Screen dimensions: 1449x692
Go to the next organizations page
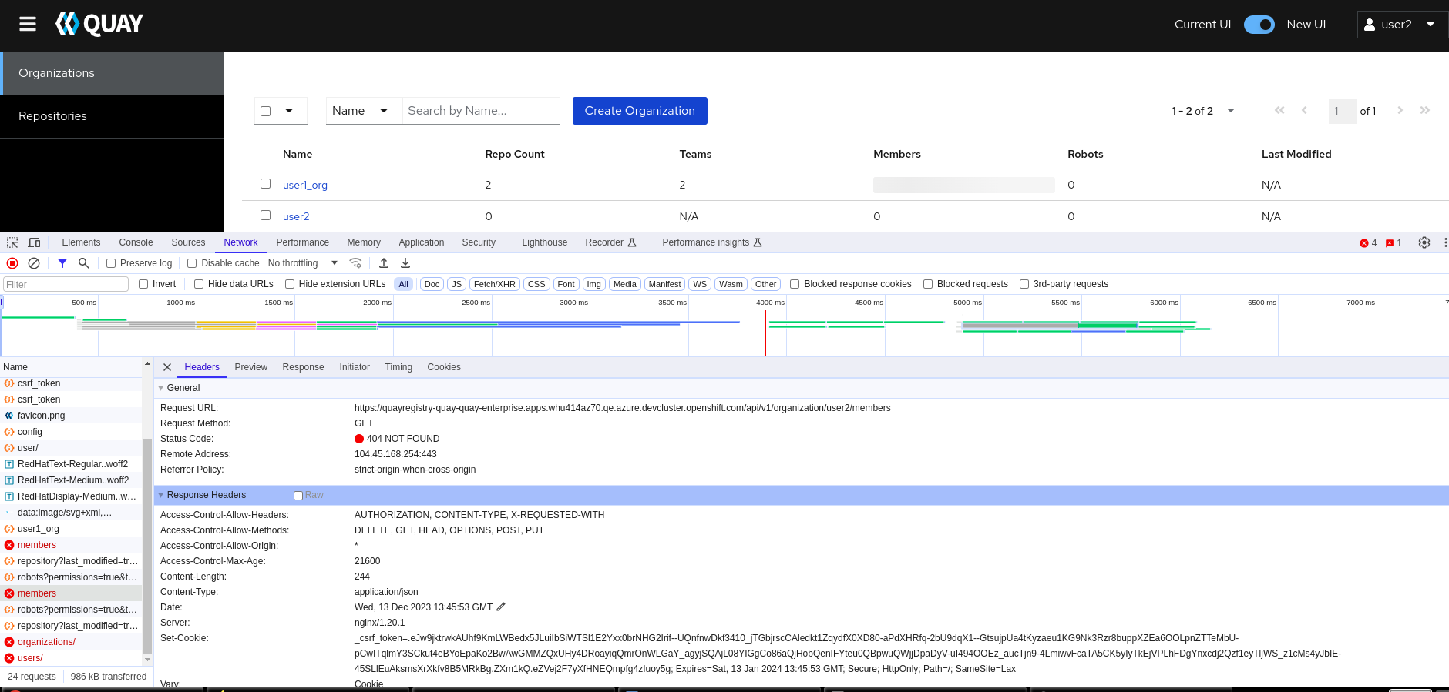(x=1400, y=111)
